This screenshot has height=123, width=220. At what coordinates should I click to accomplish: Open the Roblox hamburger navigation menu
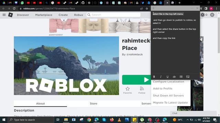point(4,15)
